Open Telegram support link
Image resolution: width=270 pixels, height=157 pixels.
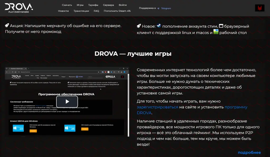tap(166, 8)
